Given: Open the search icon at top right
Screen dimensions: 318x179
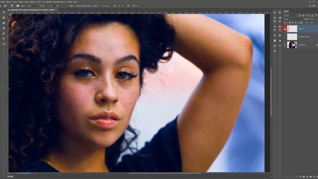Looking at the screenshot, I should 310,6.
